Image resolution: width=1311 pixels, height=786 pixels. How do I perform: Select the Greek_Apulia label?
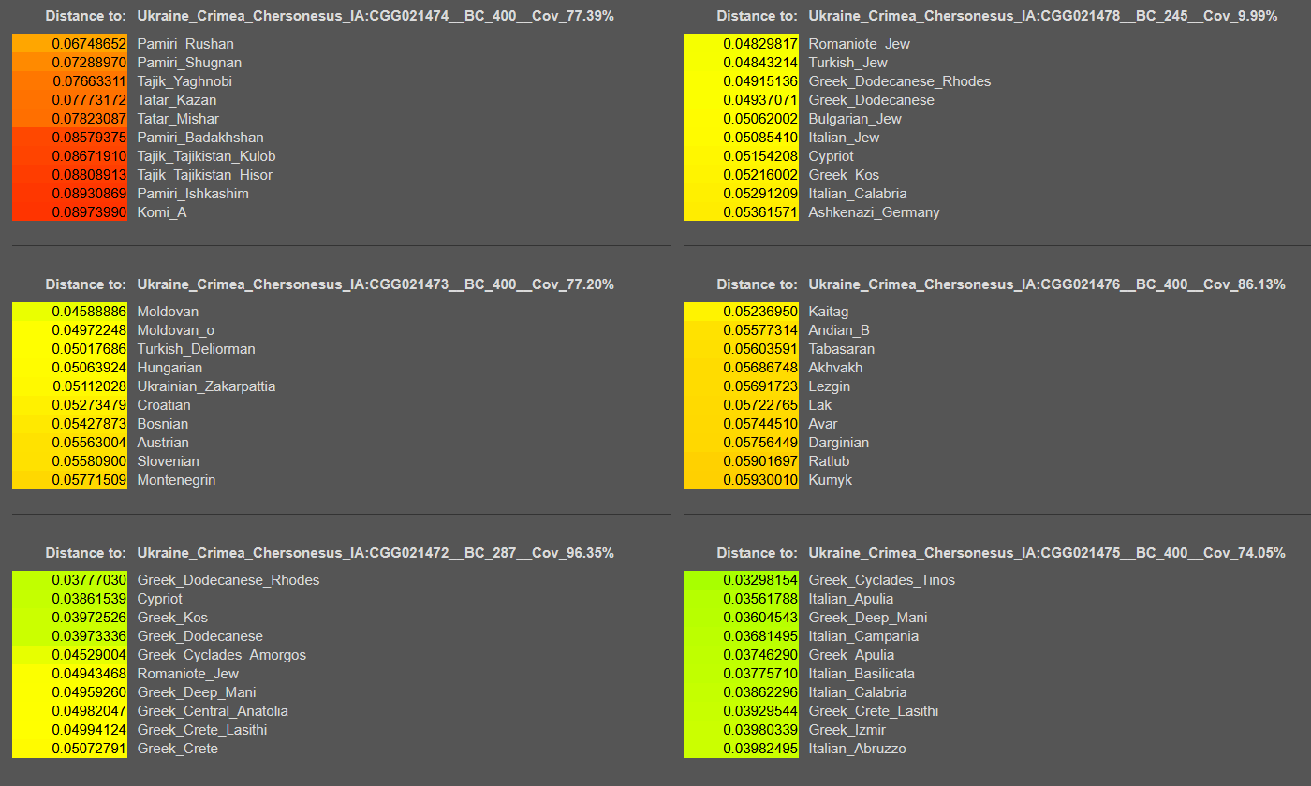[851, 655]
